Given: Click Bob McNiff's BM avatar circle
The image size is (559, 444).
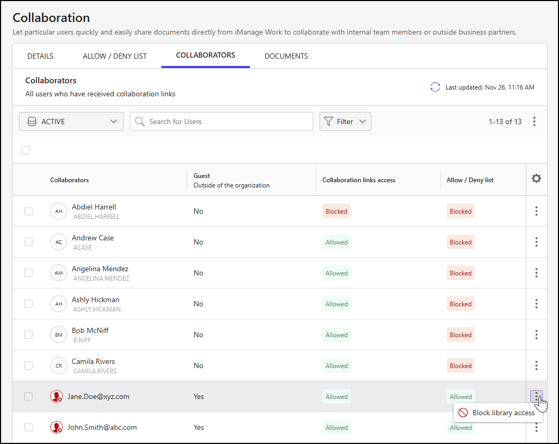Looking at the screenshot, I should 58,335.
